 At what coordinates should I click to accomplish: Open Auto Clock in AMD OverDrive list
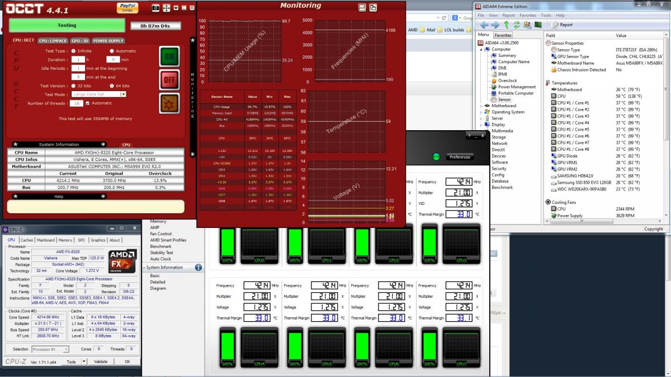160,259
